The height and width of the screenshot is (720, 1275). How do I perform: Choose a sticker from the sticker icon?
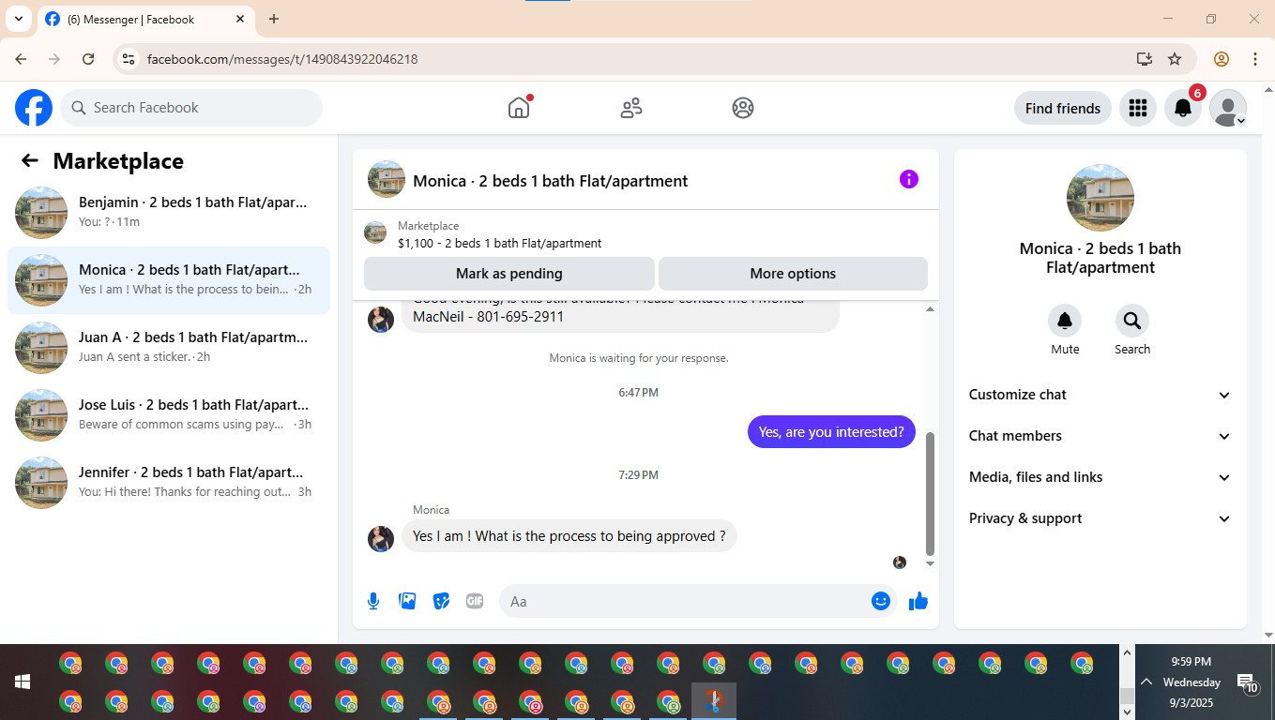tap(441, 601)
